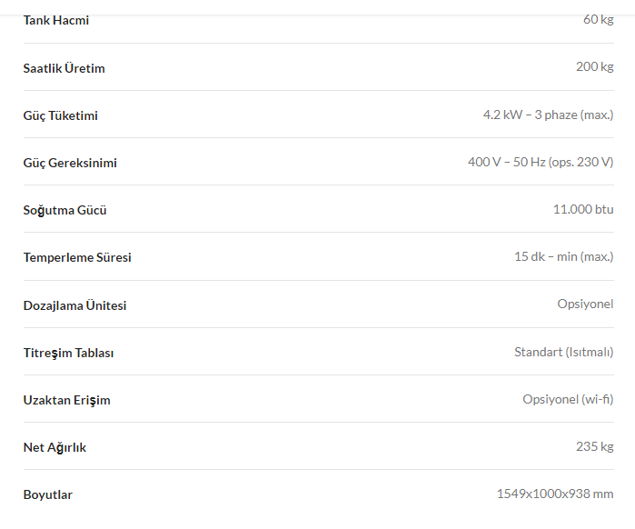635x529 pixels.
Task: Click the Tank Hacmi label
Action: 56,20
